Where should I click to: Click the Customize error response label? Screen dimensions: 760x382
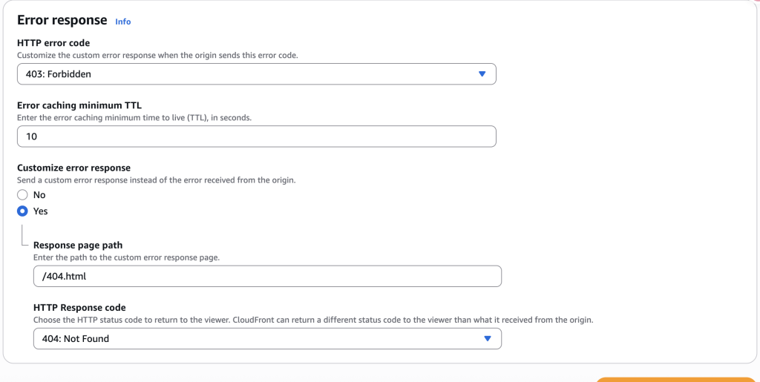(73, 168)
